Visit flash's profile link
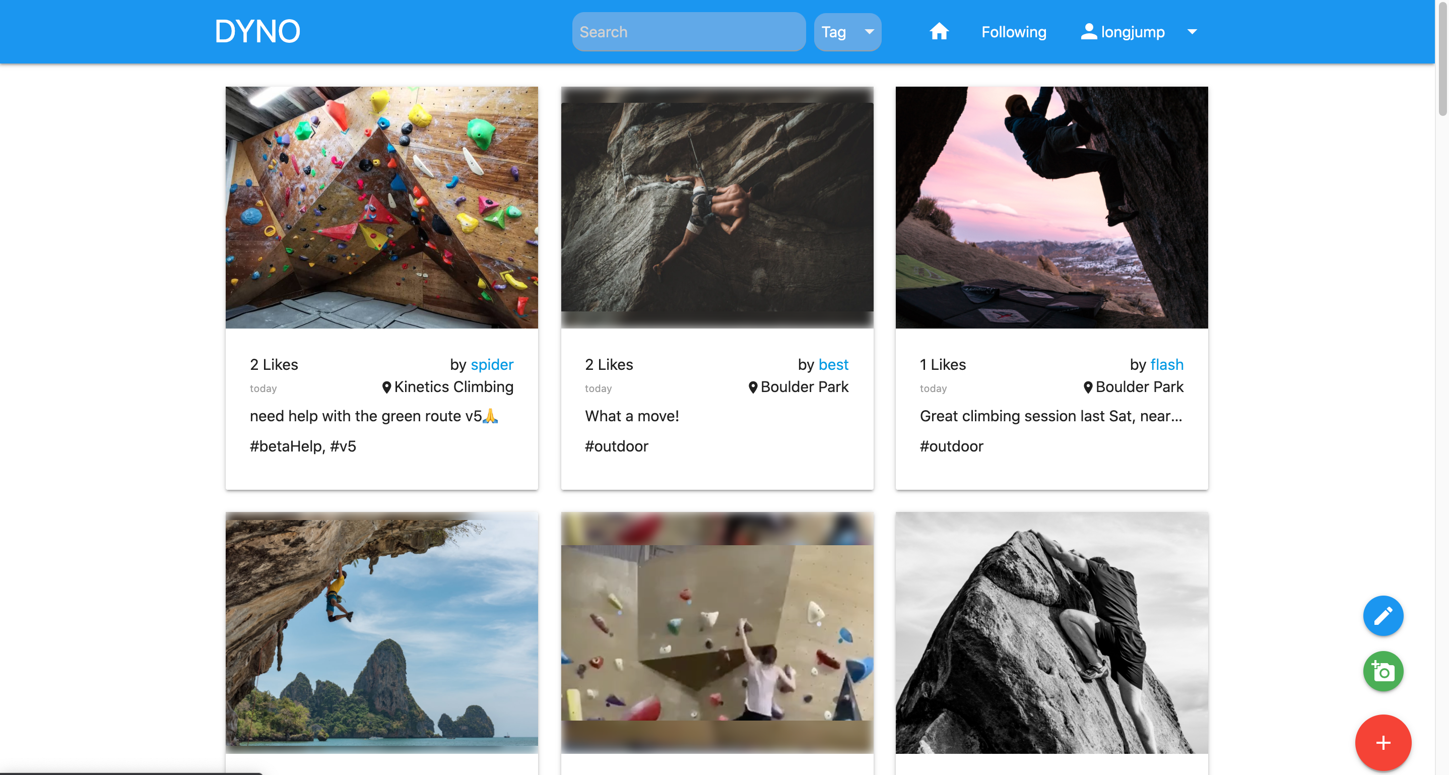1449x775 pixels. click(1167, 364)
